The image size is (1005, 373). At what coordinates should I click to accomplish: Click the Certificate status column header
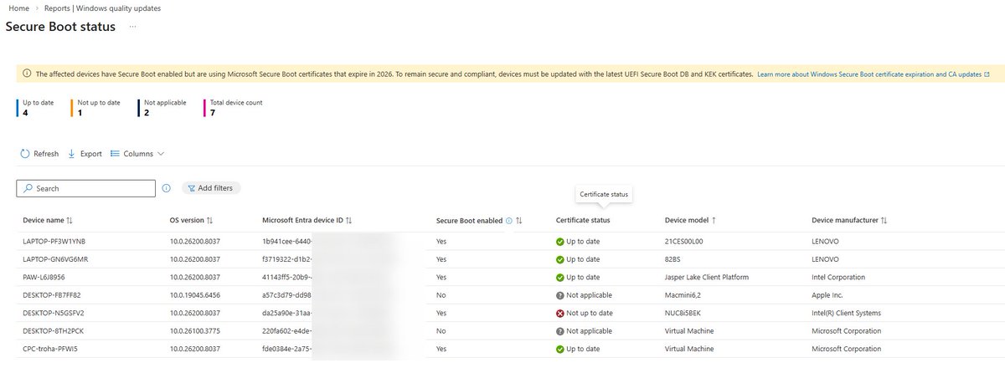[583, 221]
